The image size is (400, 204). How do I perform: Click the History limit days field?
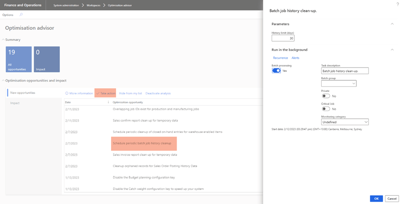pos(283,38)
